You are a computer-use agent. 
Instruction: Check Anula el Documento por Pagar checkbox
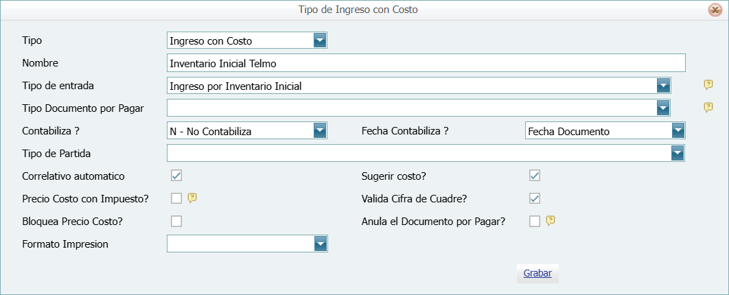tap(535, 221)
